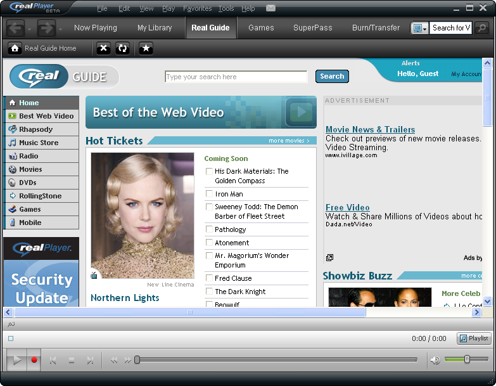Open Music Store in the sidebar
Viewport: 496px width, 386px height.
point(41,143)
